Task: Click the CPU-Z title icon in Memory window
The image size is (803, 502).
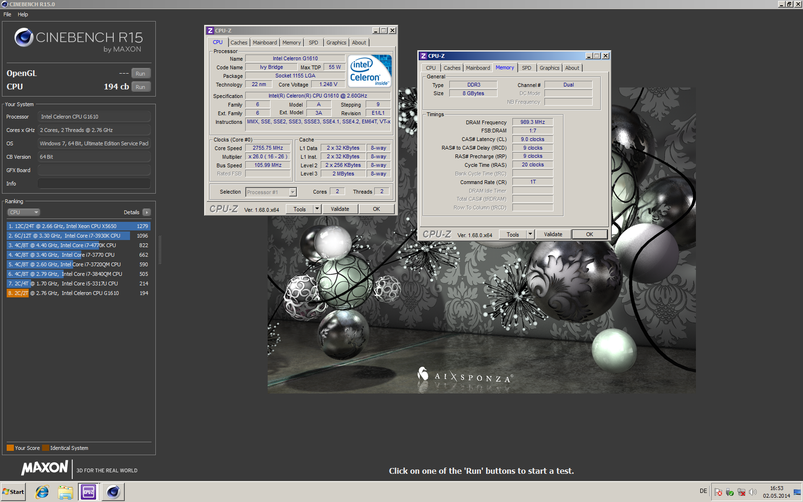Action: tap(423, 56)
